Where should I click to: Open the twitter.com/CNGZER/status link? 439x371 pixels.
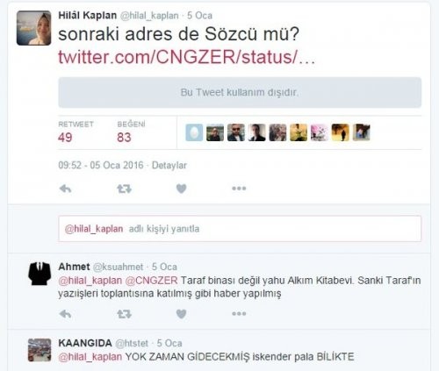[187, 57]
